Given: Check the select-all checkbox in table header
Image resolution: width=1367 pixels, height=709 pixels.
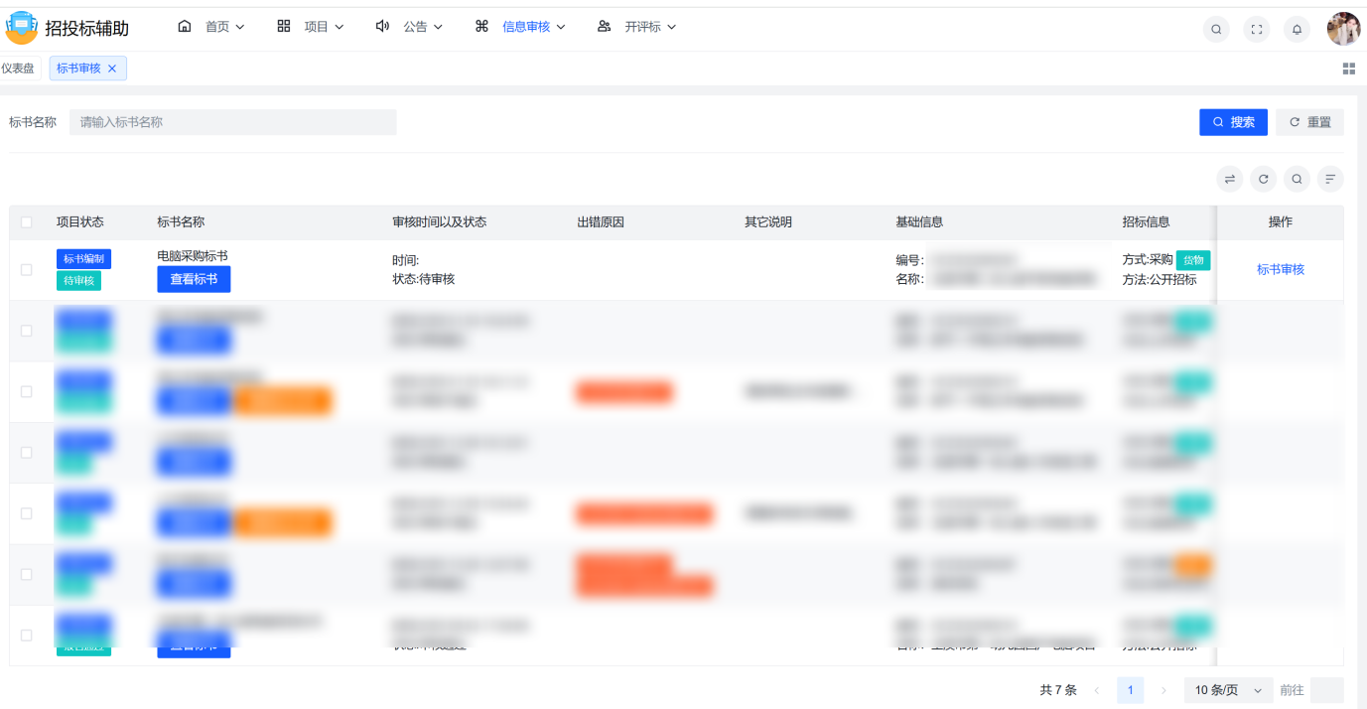Looking at the screenshot, I should click(27, 222).
